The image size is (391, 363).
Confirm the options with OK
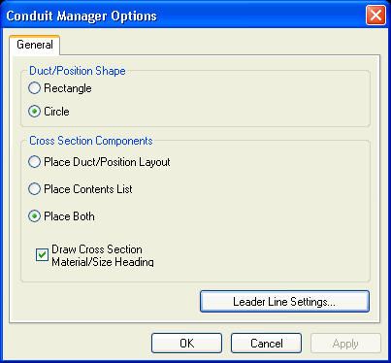(186, 344)
